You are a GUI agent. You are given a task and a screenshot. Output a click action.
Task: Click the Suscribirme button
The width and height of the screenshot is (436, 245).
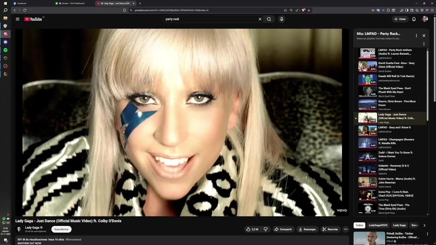[x=61, y=229]
